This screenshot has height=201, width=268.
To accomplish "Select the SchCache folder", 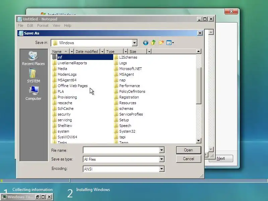I will tap(65, 109).
